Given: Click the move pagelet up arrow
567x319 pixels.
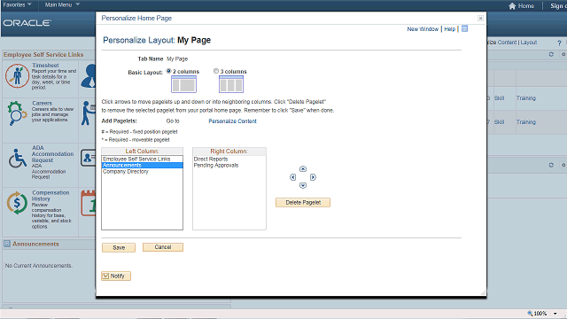Looking at the screenshot, I should click(x=303, y=169).
